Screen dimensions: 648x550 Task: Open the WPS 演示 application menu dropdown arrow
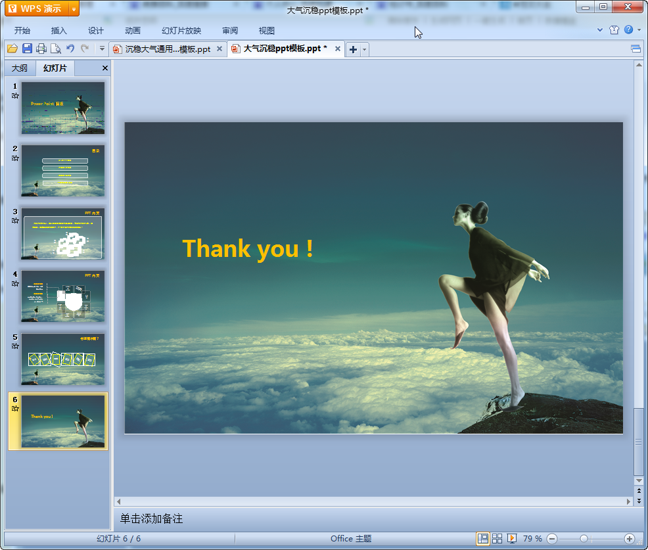click(x=74, y=9)
